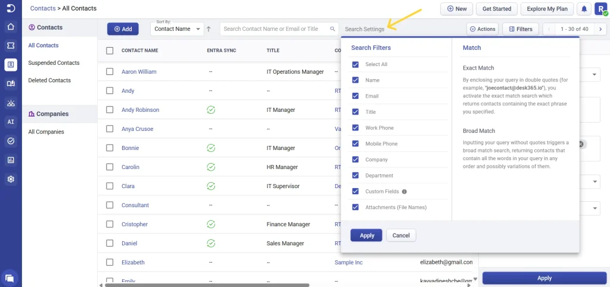The height and width of the screenshot is (287, 610).
Task: Go to next page of contacts arrow
Action: coord(600,29)
